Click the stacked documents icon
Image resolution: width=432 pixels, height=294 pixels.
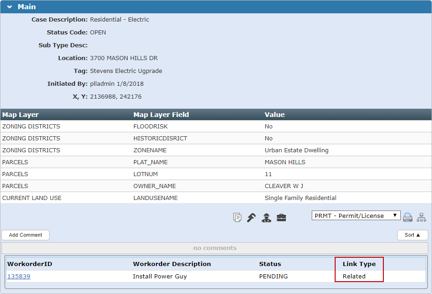coord(237,217)
